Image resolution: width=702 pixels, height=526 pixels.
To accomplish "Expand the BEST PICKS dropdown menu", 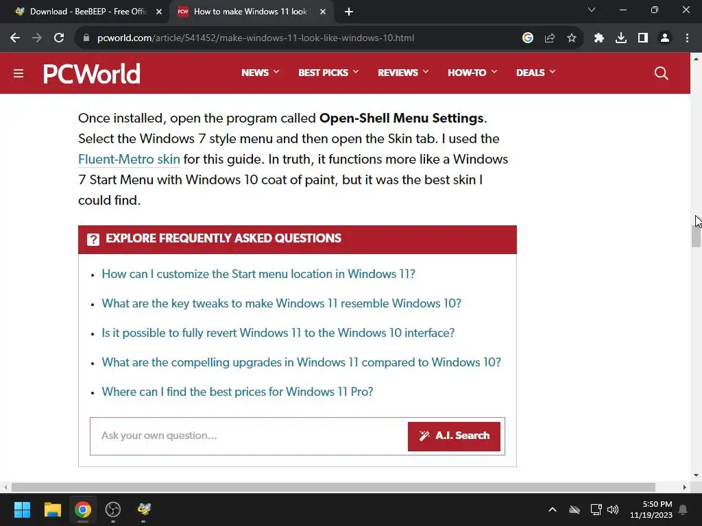I will [328, 73].
